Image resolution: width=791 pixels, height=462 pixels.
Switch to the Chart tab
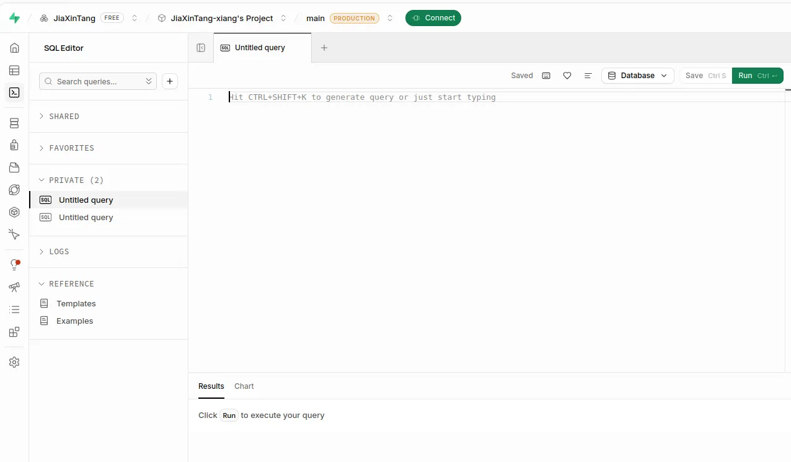[x=244, y=386]
